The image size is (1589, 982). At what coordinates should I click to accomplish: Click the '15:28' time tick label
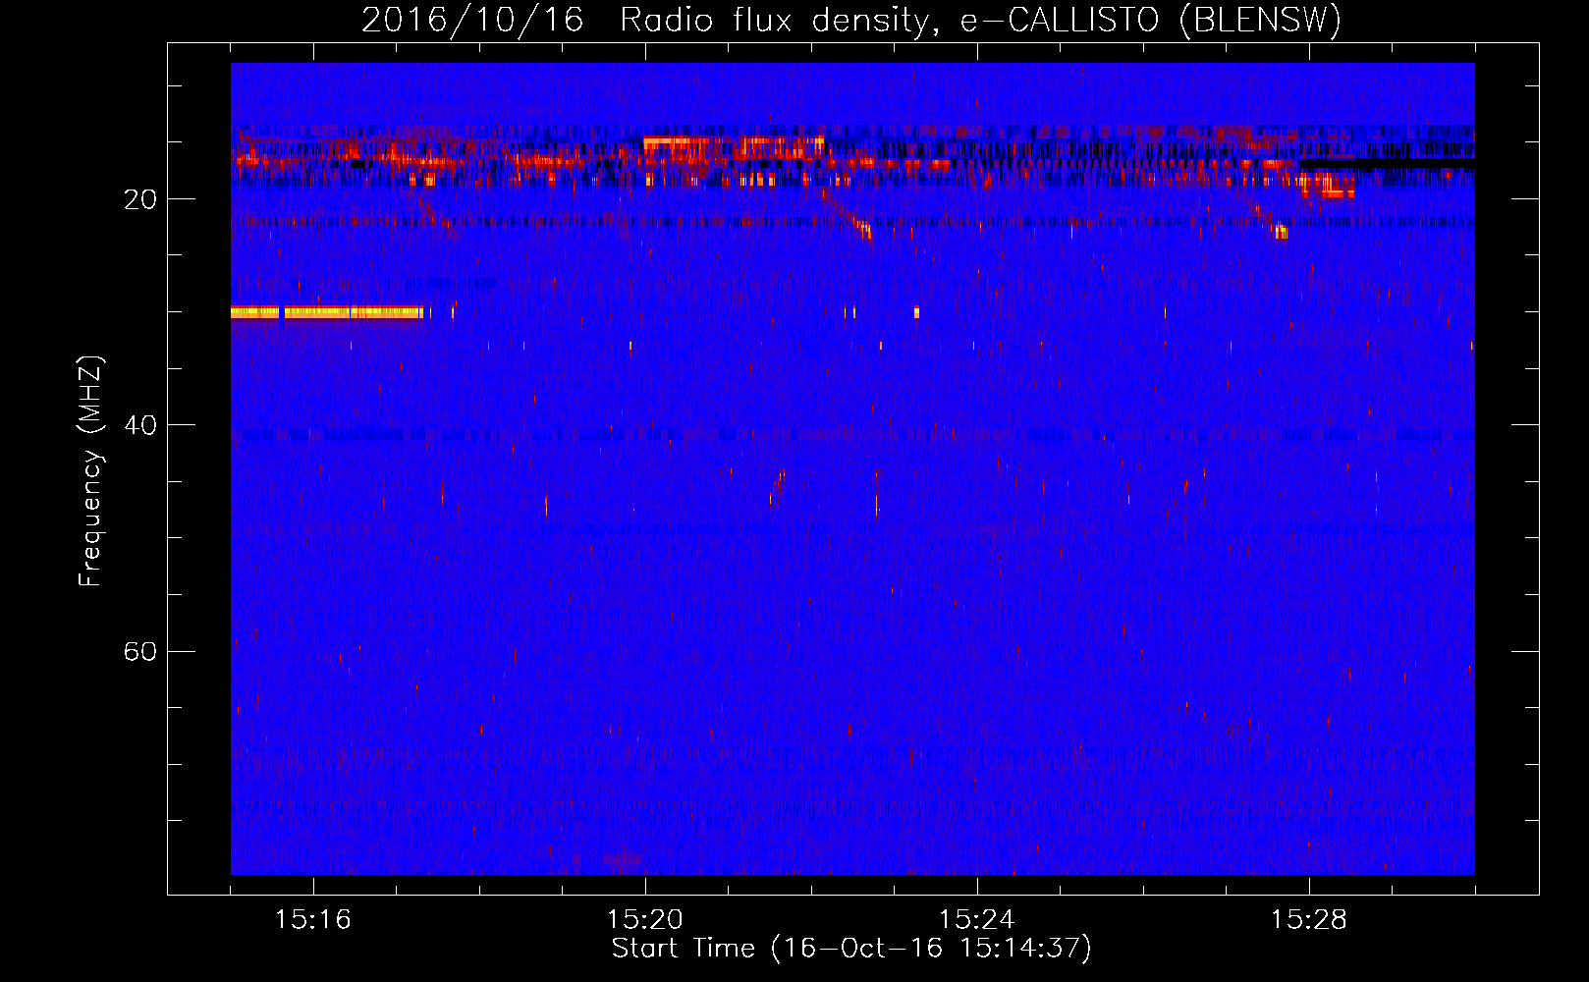click(x=1309, y=920)
